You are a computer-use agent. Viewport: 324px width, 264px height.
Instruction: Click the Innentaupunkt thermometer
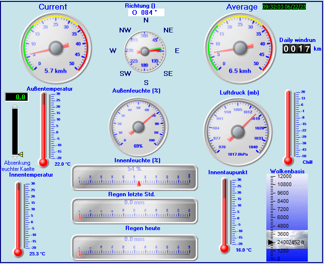(x=231, y=215)
